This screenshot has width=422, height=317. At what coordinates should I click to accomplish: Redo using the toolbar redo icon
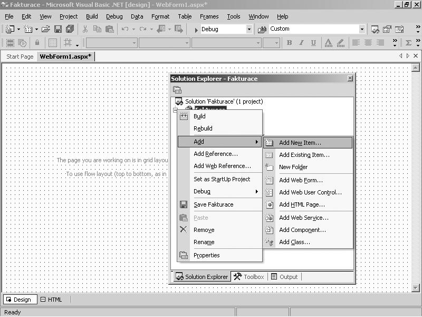[143, 29]
